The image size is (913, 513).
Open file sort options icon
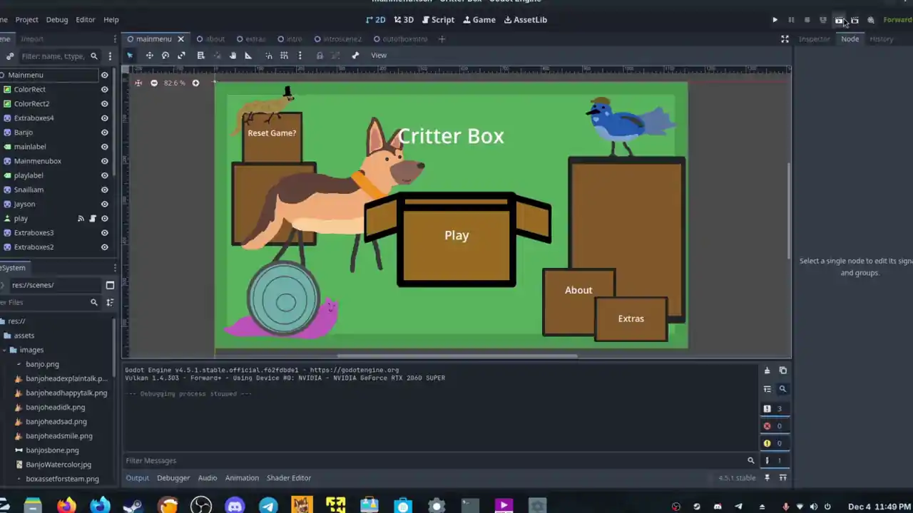110,303
